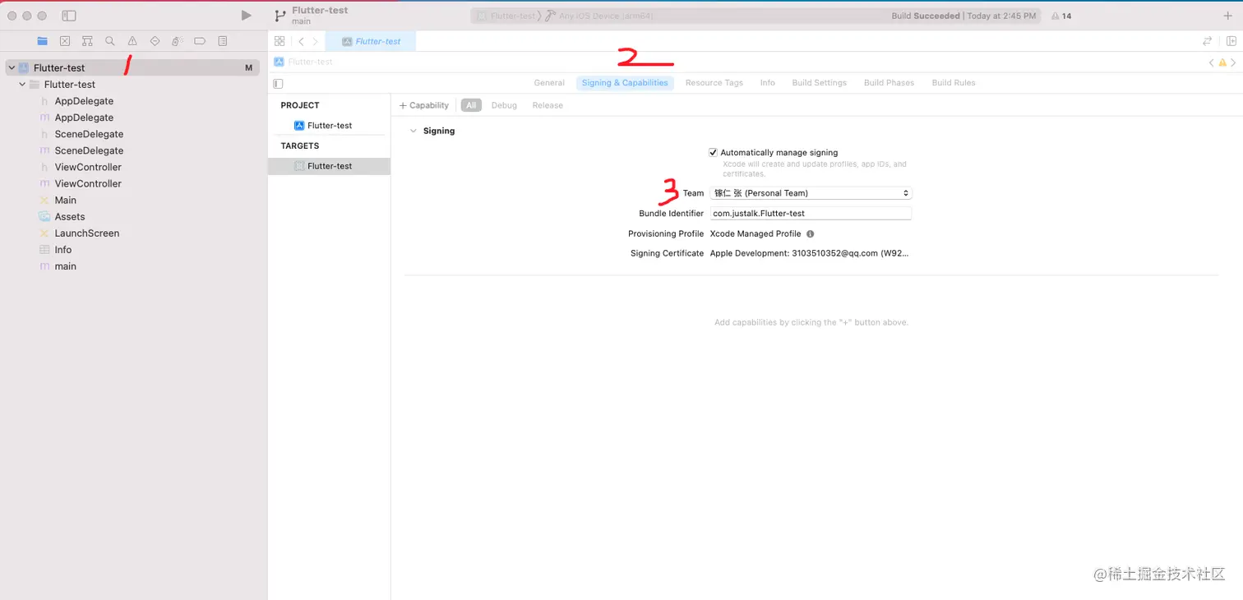Filter configurations by All
The width and height of the screenshot is (1243, 600).
(471, 105)
